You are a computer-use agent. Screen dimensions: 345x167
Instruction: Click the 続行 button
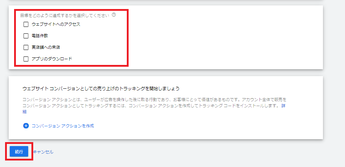pos(19,151)
